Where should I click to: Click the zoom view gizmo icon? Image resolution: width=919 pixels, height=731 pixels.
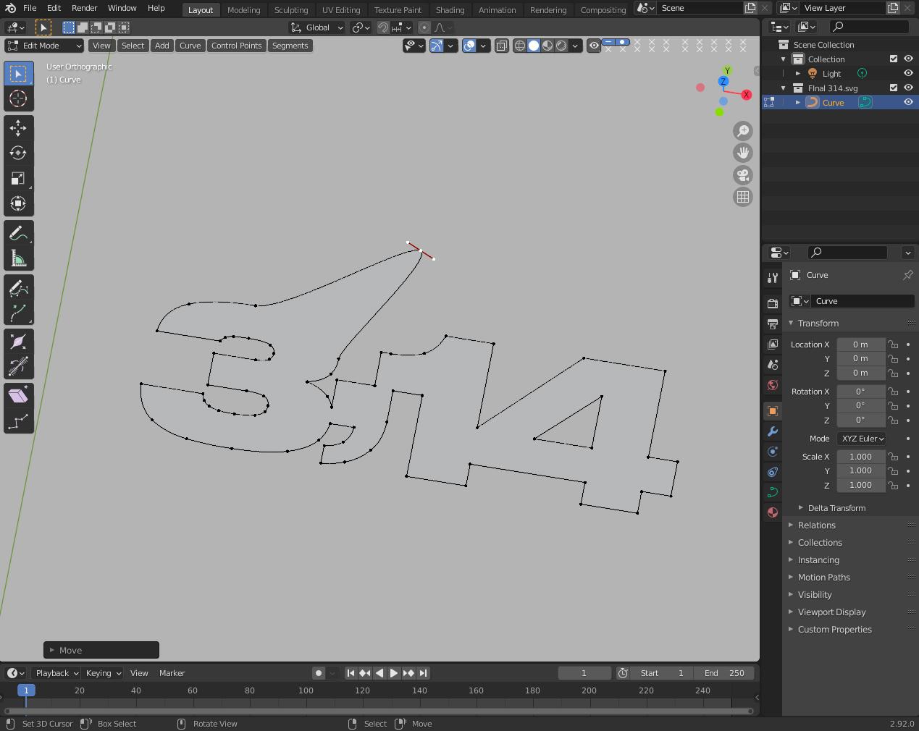coord(743,131)
